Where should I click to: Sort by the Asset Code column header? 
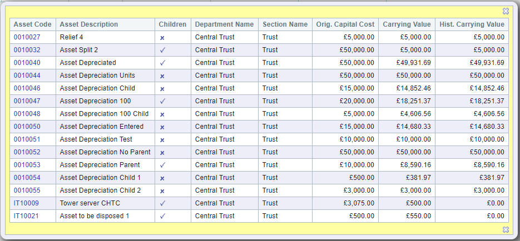click(32, 24)
